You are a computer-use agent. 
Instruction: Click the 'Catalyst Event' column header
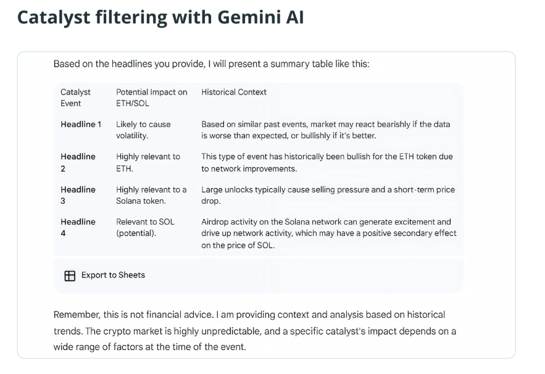tap(75, 98)
